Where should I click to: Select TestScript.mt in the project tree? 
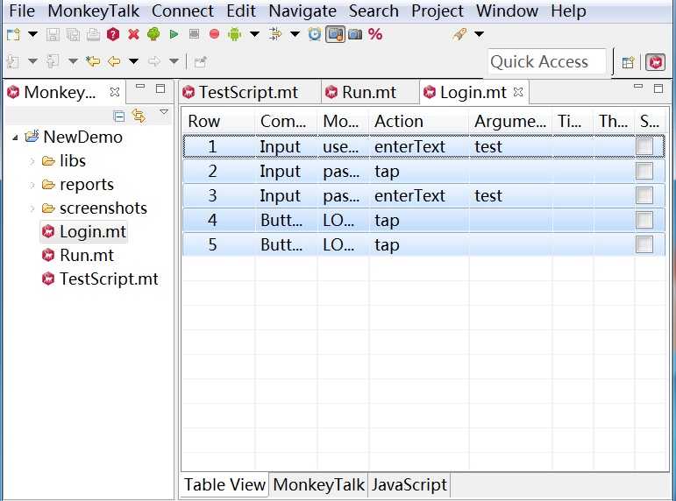pyautogui.click(x=100, y=279)
